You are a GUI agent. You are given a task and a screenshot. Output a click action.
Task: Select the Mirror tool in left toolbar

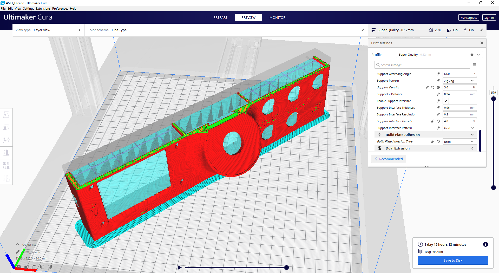click(6, 153)
